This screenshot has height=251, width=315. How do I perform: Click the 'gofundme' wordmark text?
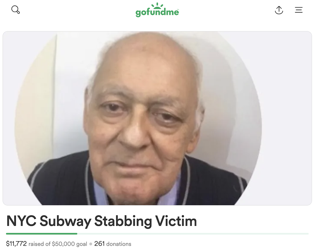(x=157, y=13)
